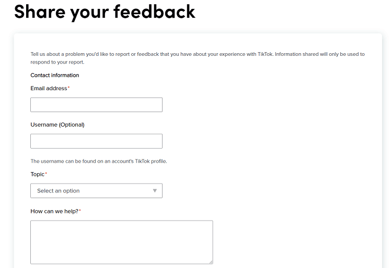This screenshot has width=392, height=268.
Task: Click the "Contact information" section heading
Action: (54, 75)
